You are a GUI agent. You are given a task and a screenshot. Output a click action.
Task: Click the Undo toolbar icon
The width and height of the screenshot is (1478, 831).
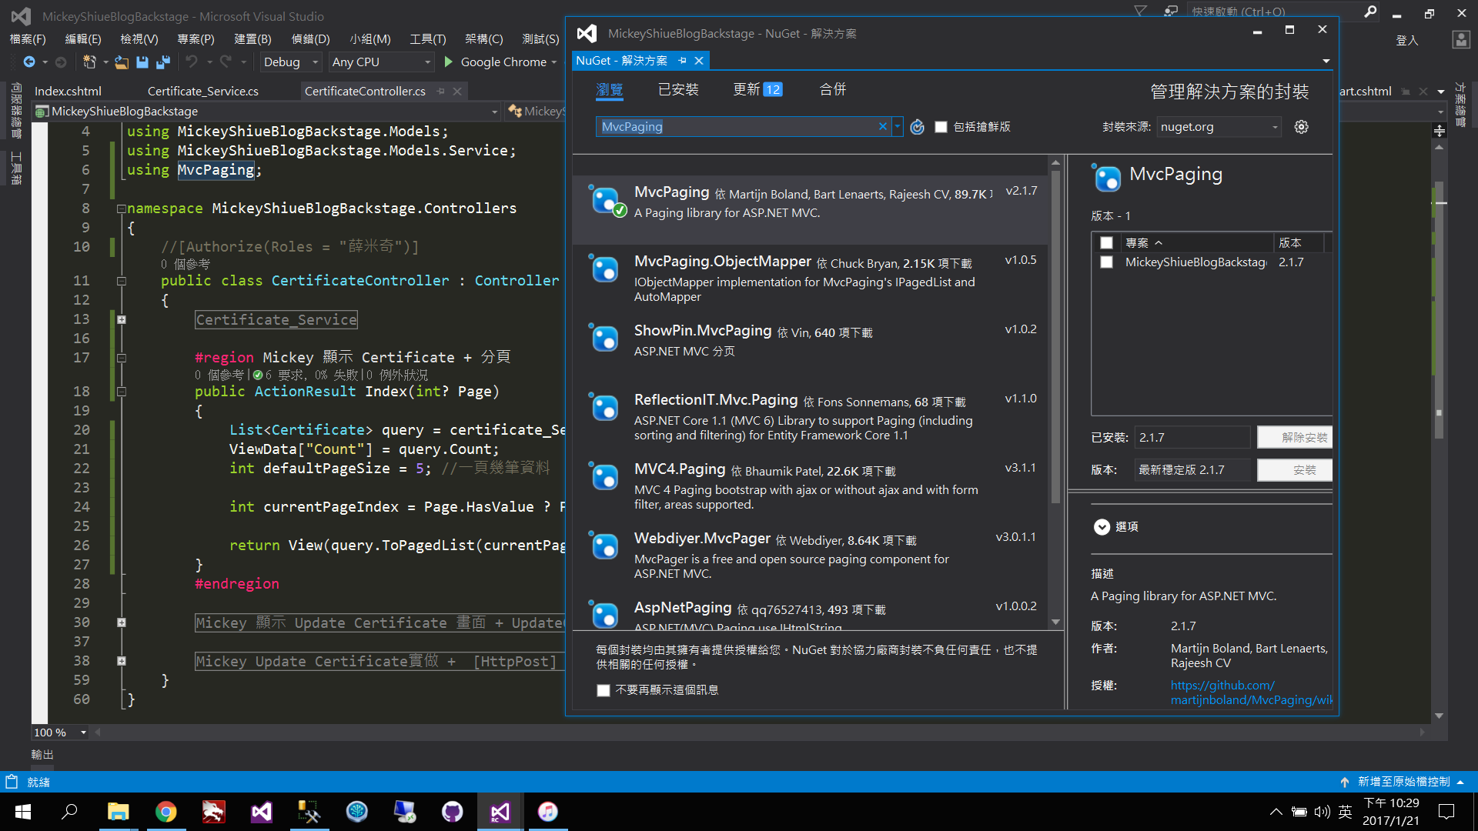(192, 62)
